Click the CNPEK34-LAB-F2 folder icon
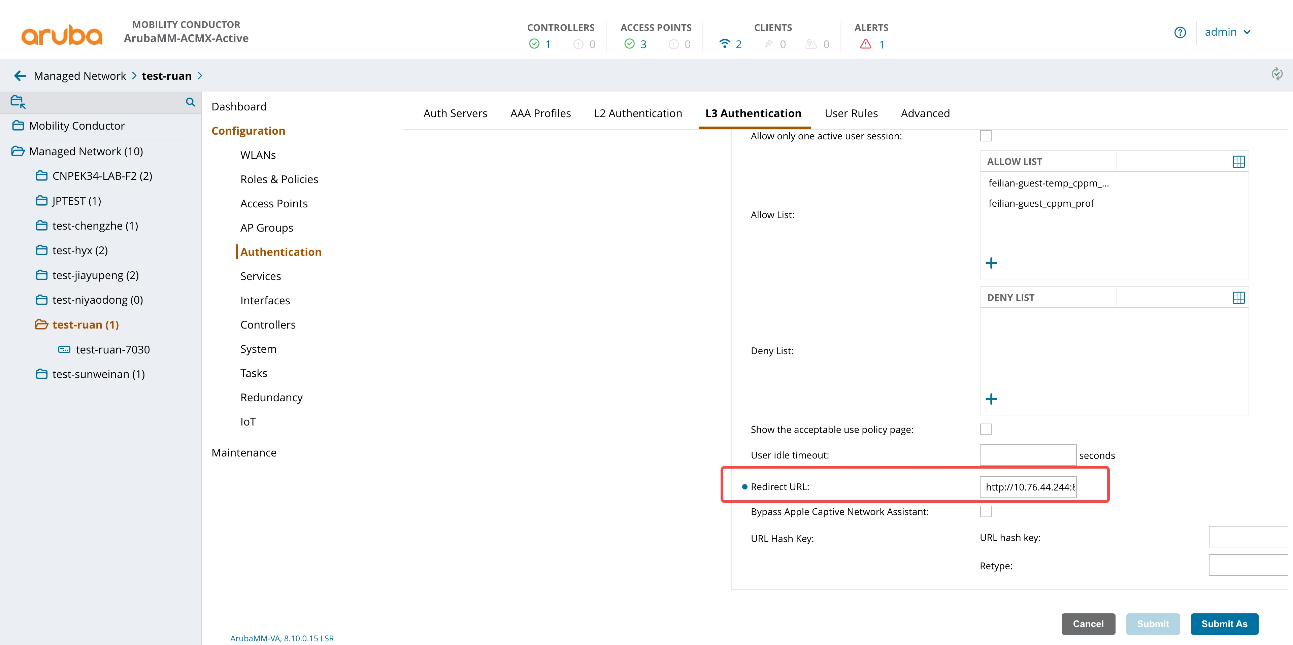This screenshot has width=1293, height=645. 42,176
